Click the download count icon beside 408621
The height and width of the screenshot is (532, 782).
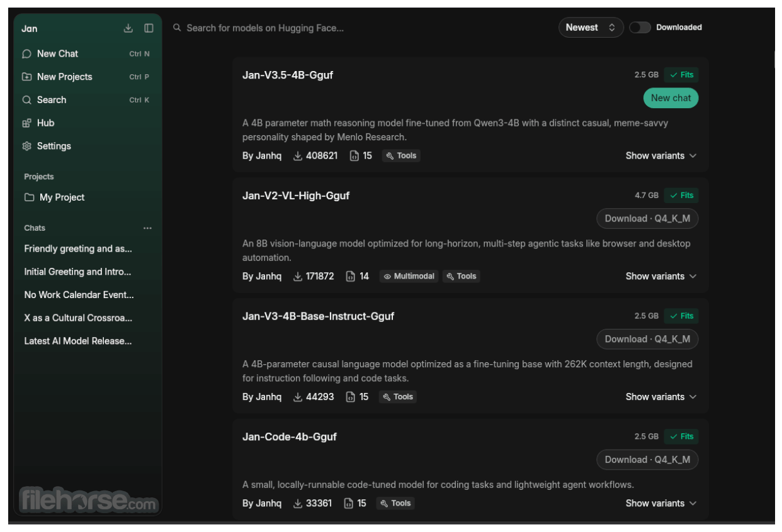click(x=298, y=156)
